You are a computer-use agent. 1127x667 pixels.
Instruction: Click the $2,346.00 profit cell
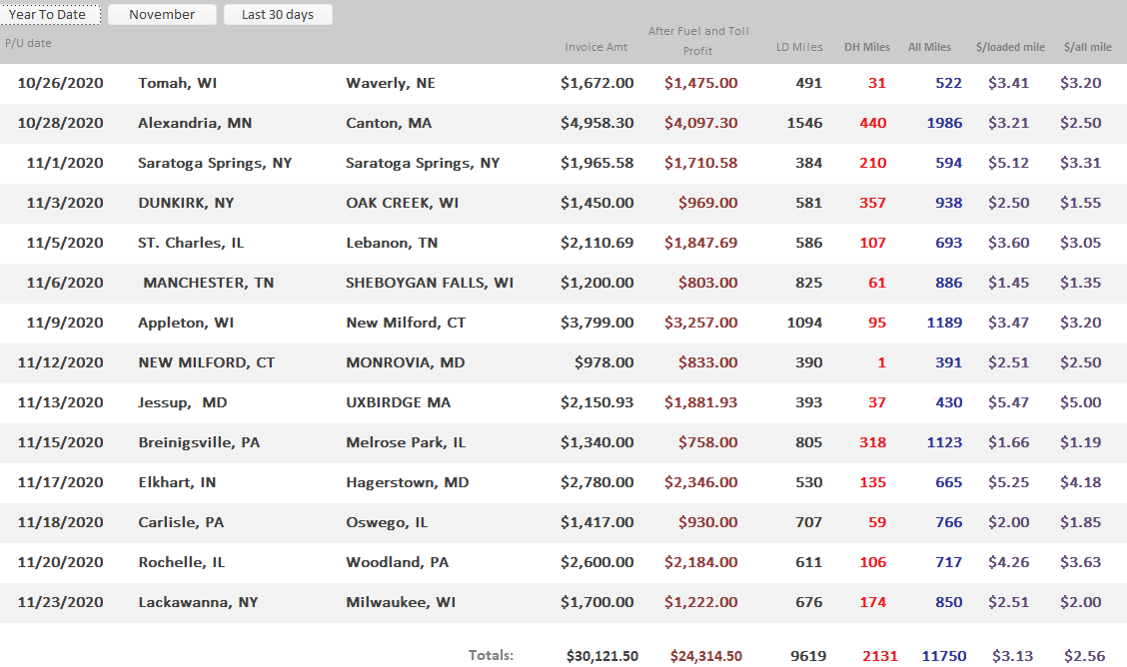pyautogui.click(x=701, y=482)
